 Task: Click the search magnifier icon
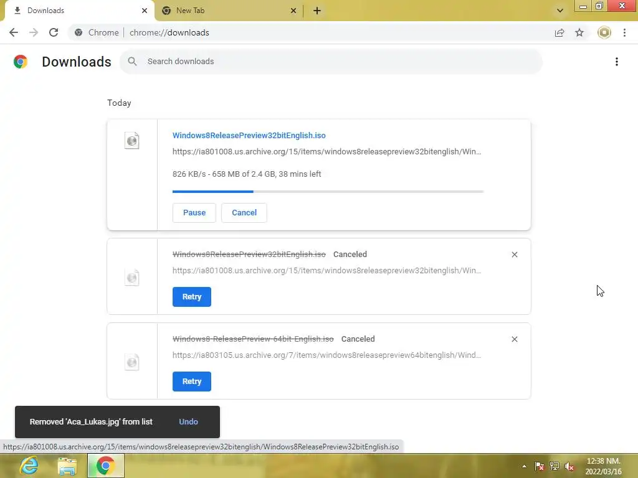132,62
